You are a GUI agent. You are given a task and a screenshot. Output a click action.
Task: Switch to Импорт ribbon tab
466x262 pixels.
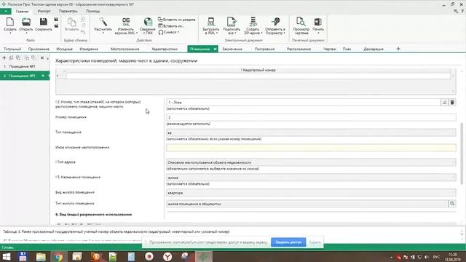pos(44,12)
